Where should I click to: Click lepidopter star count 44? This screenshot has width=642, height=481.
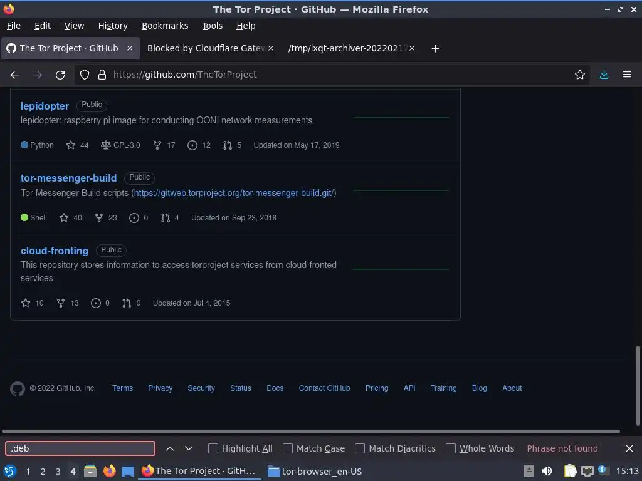tap(77, 145)
